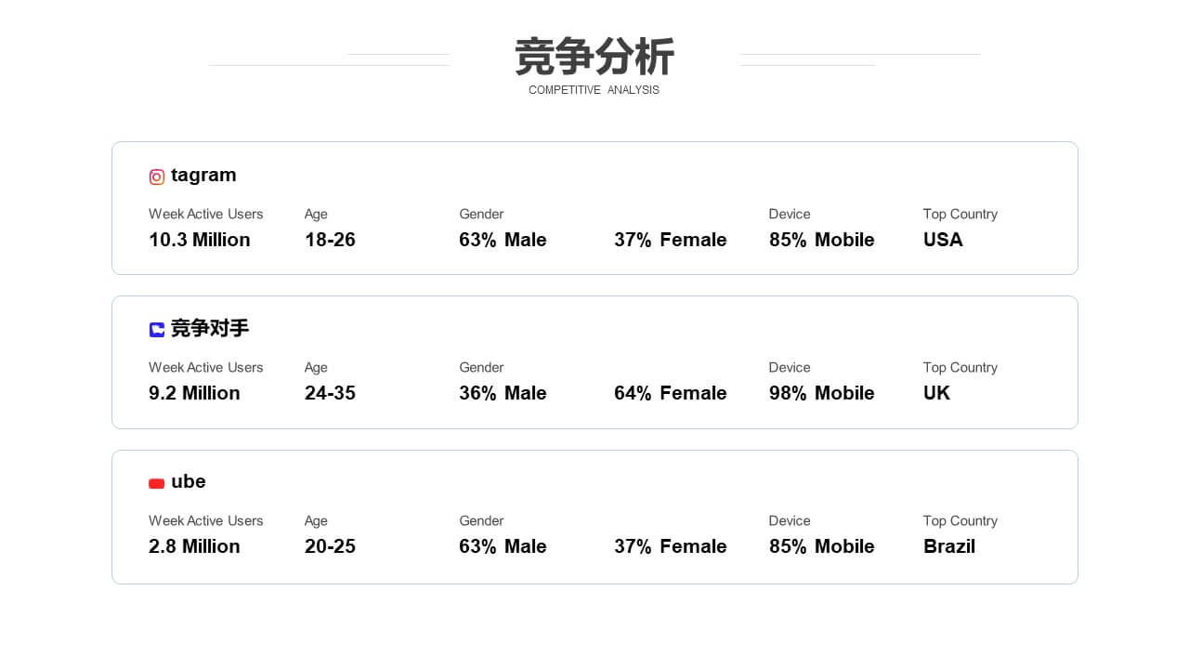Click the tagram card title
The height and width of the screenshot is (669, 1189).
[203, 175]
